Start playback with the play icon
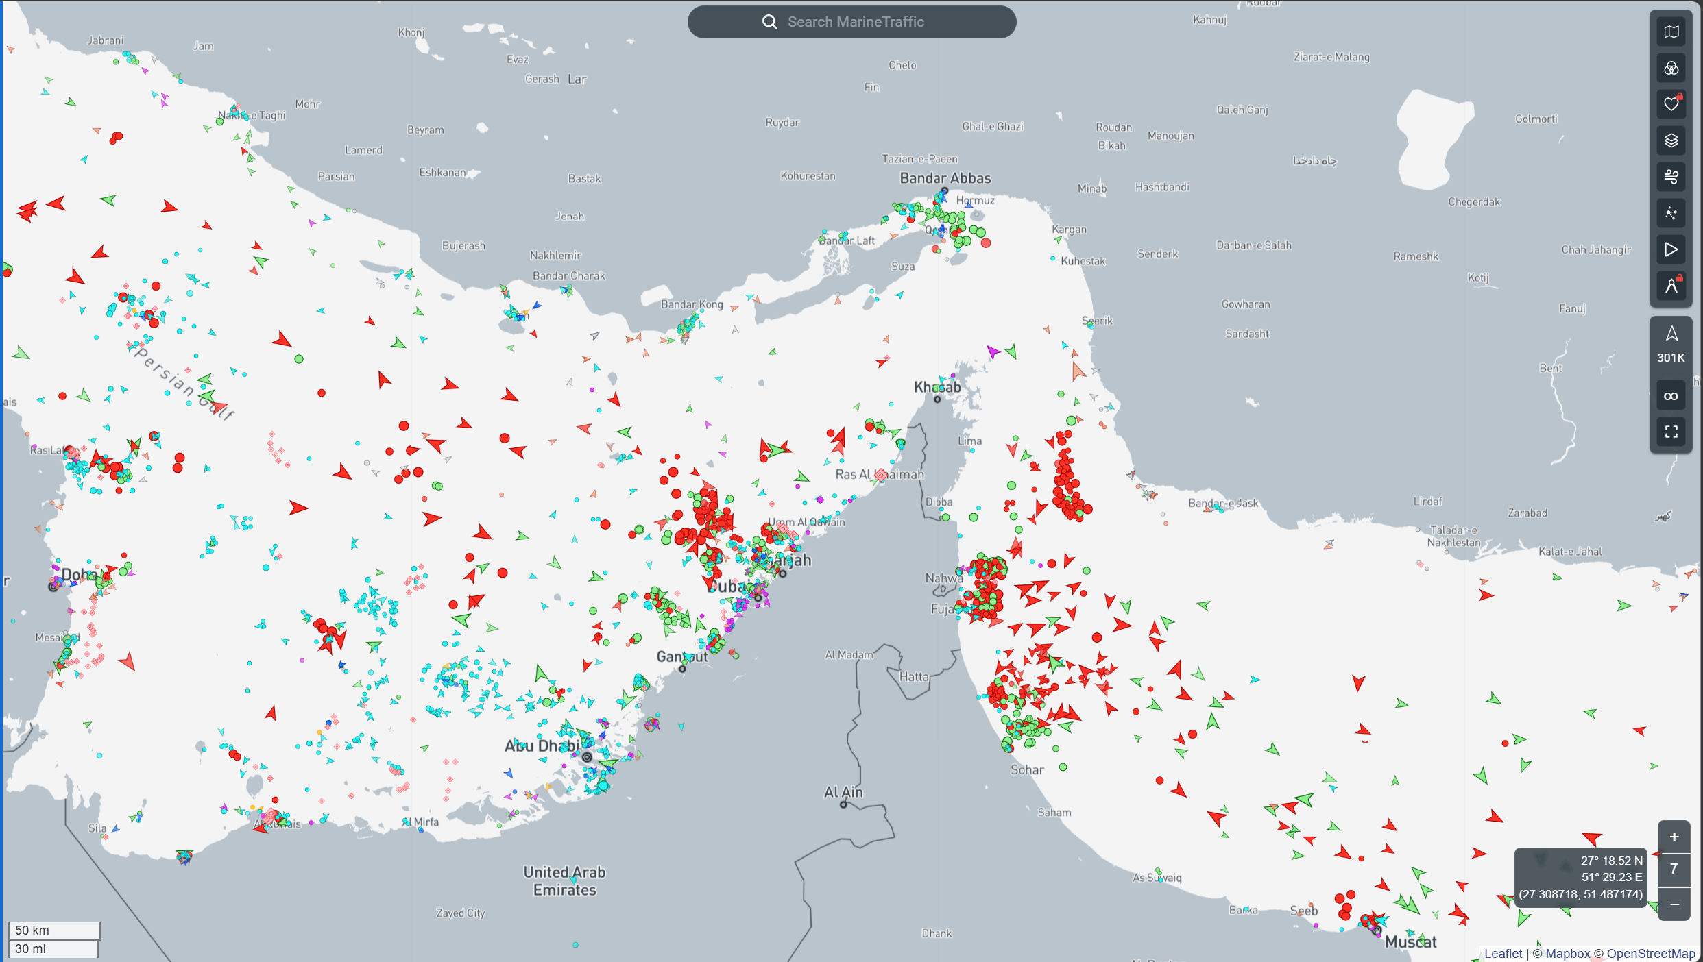The width and height of the screenshot is (1703, 962). pyautogui.click(x=1671, y=249)
